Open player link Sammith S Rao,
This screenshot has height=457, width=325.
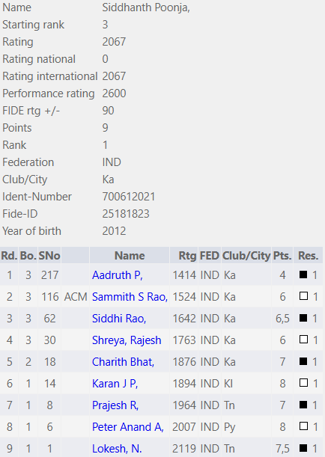click(x=130, y=297)
